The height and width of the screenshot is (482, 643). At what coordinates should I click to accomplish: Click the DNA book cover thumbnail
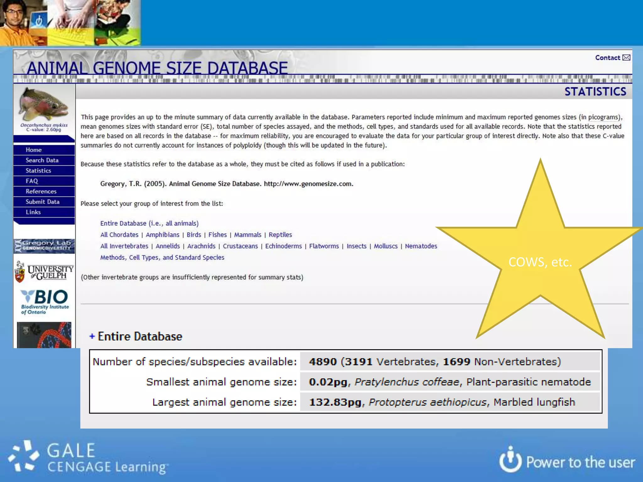point(44,335)
